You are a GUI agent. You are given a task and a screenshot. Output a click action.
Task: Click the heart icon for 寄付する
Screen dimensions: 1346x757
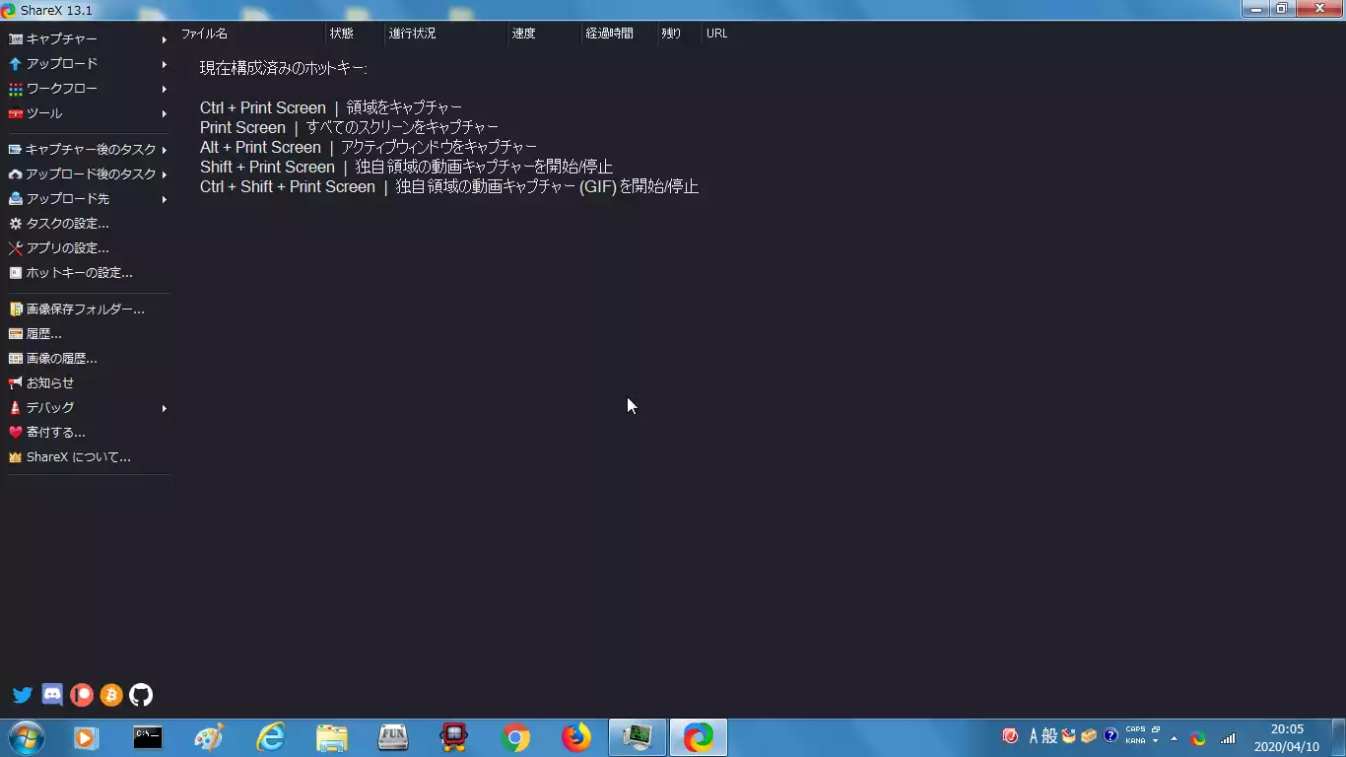tap(16, 433)
